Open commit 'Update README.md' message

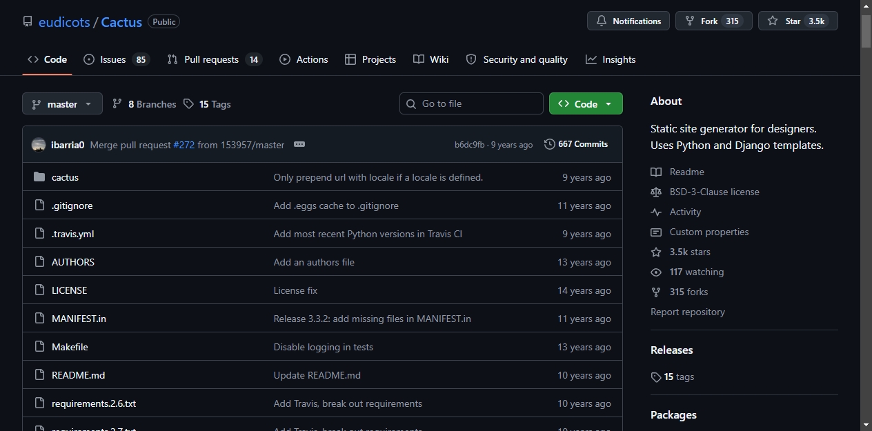[317, 375]
